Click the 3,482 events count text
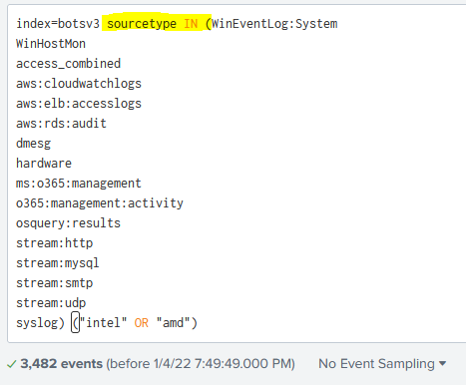The image size is (466, 385). pyautogui.click(x=62, y=364)
